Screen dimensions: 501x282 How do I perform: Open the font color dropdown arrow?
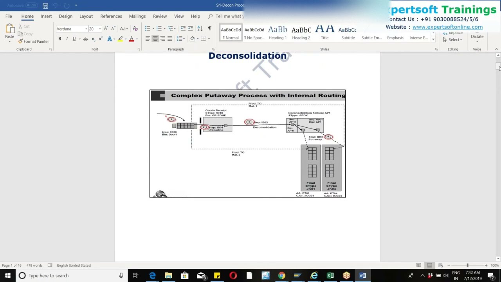pyautogui.click(x=137, y=39)
